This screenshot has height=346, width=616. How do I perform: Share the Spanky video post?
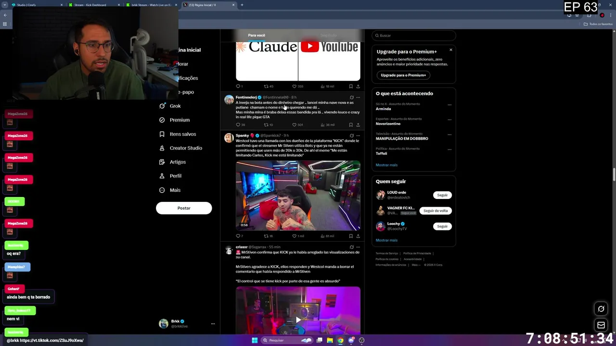358,236
